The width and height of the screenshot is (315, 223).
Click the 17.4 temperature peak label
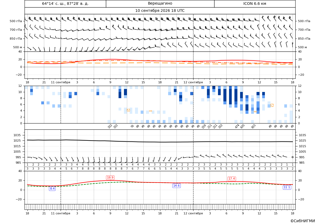click(x=232, y=179)
